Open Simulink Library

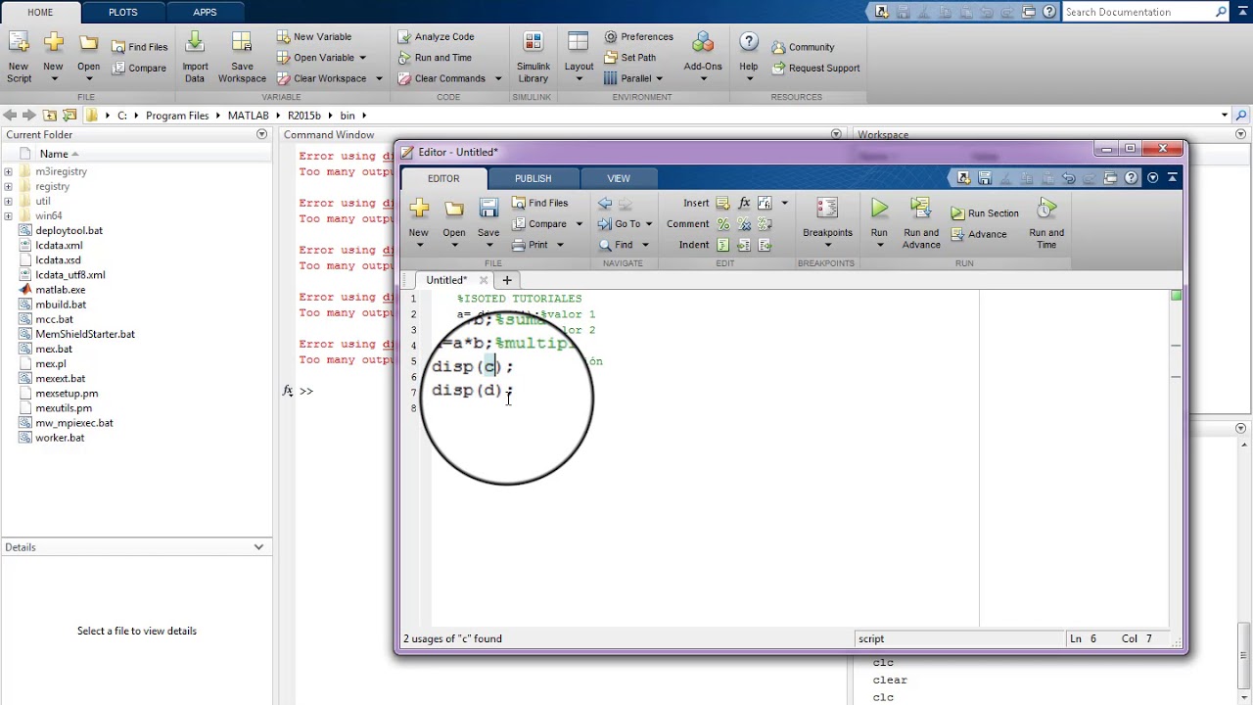(534, 57)
